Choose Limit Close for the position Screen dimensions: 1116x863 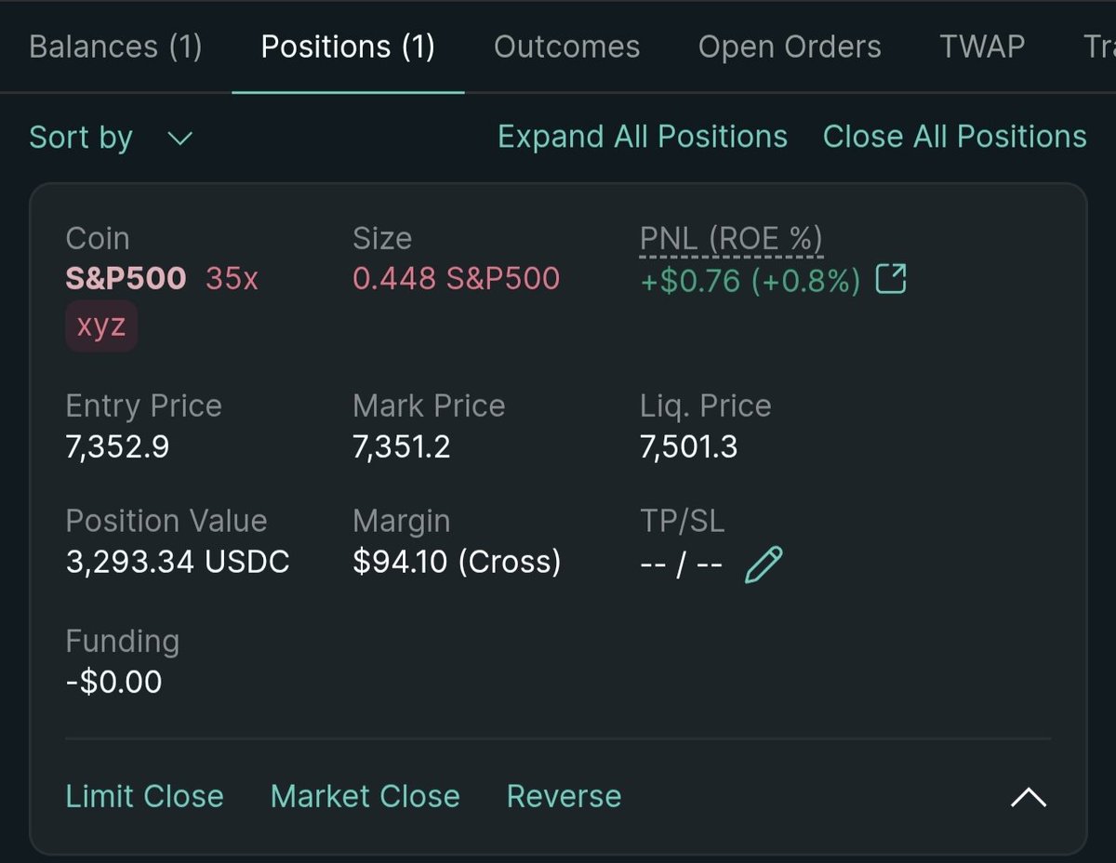(145, 796)
